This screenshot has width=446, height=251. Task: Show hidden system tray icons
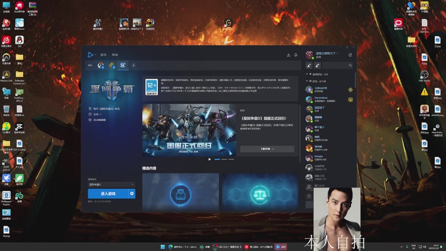click(401, 247)
